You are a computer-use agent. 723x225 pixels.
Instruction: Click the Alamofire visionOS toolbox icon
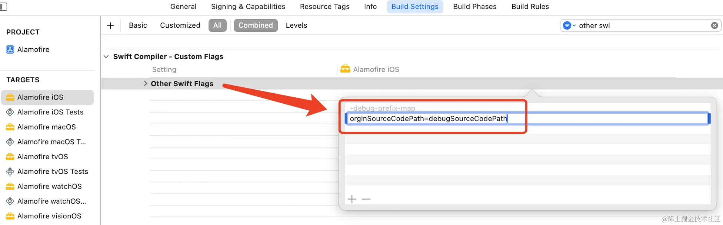coord(10,216)
